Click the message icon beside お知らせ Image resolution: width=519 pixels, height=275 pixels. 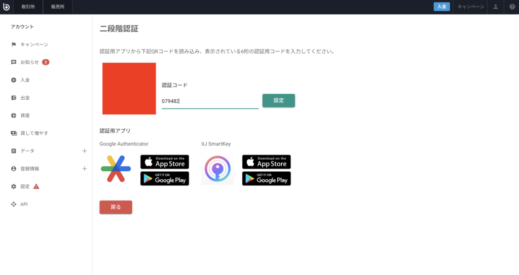pos(14,62)
